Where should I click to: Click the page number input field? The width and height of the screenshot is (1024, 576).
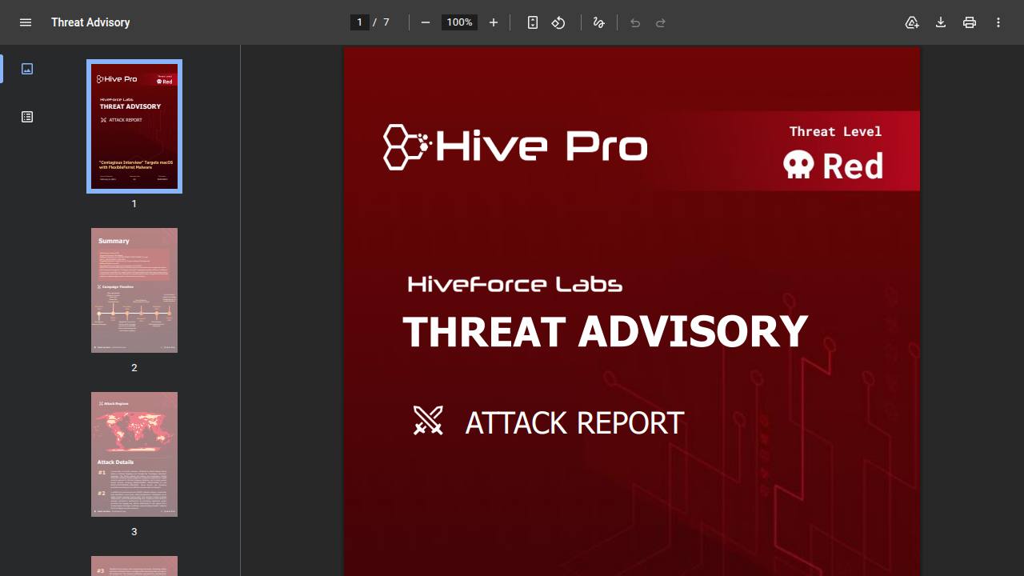(x=360, y=22)
